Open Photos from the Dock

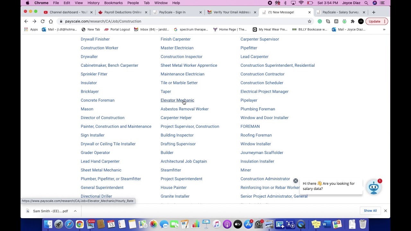(x=153, y=224)
